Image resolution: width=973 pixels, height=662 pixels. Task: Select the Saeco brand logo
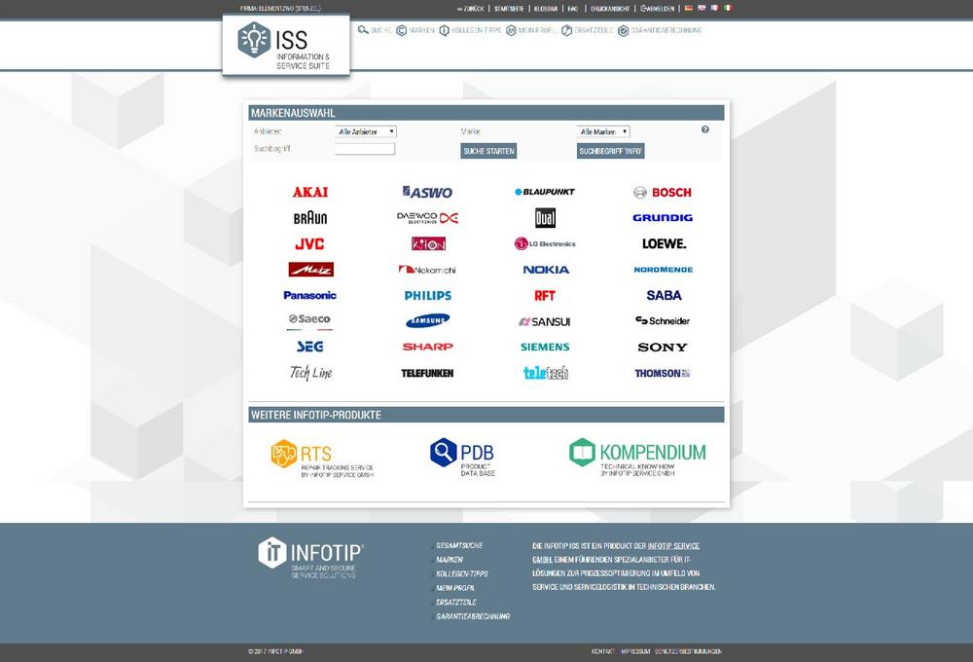(309, 319)
